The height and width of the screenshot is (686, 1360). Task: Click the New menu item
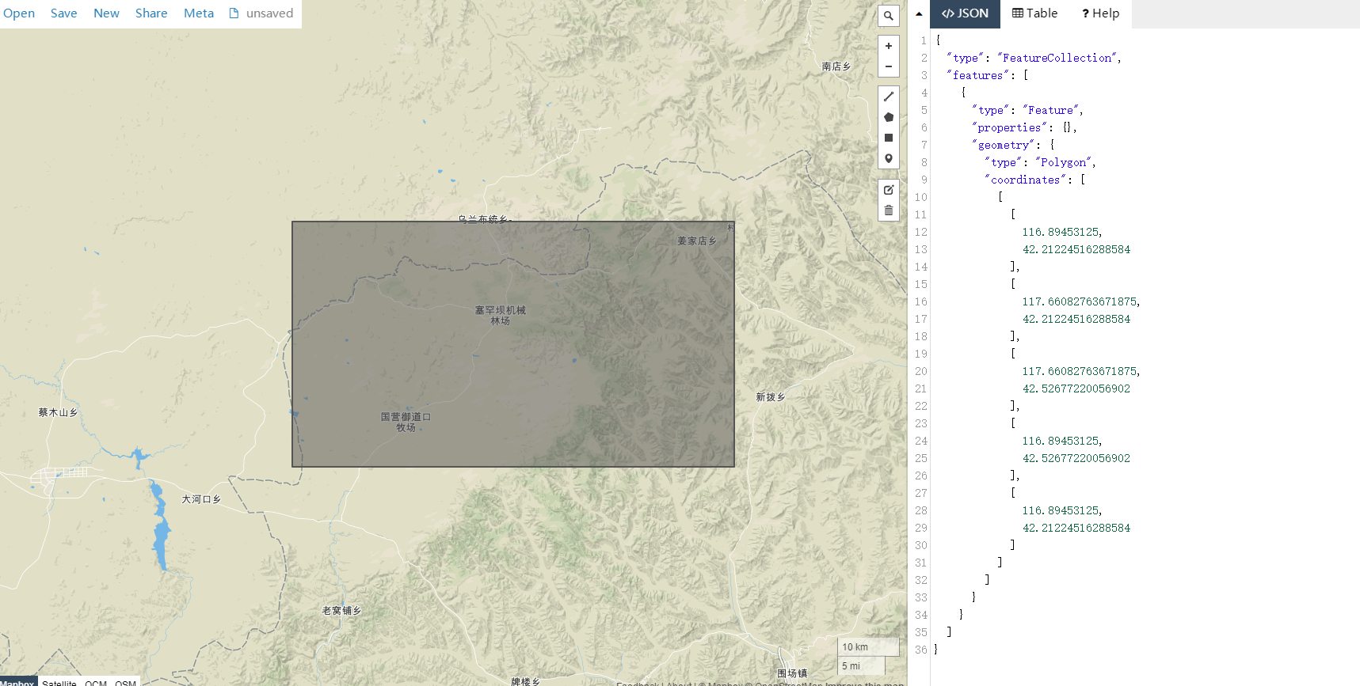pyautogui.click(x=106, y=13)
